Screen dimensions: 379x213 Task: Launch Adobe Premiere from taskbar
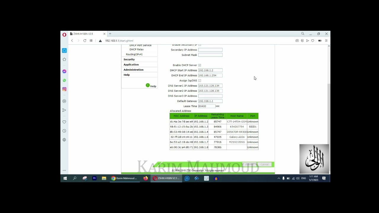pos(94,178)
